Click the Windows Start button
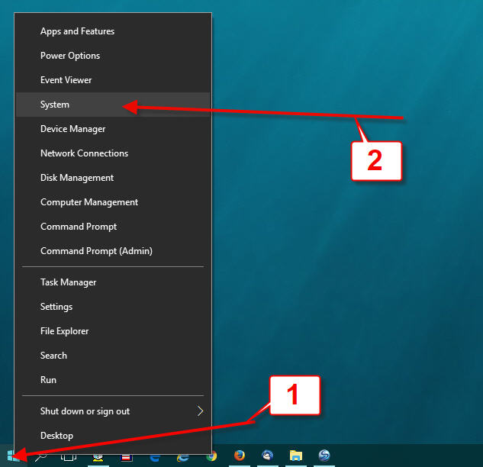The width and height of the screenshot is (483, 467). tap(13, 456)
